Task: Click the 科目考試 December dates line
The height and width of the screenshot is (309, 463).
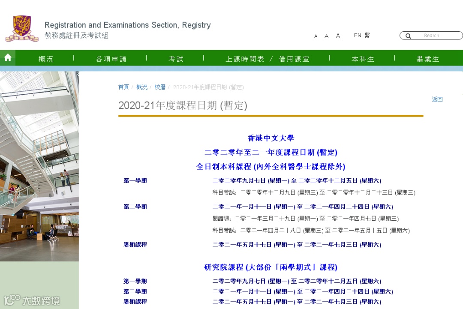Action: tap(314, 192)
